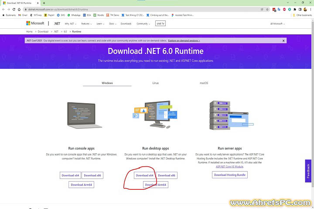314x209 pixels.
Task: Open the Feedback side tab
Action: click(308, 171)
